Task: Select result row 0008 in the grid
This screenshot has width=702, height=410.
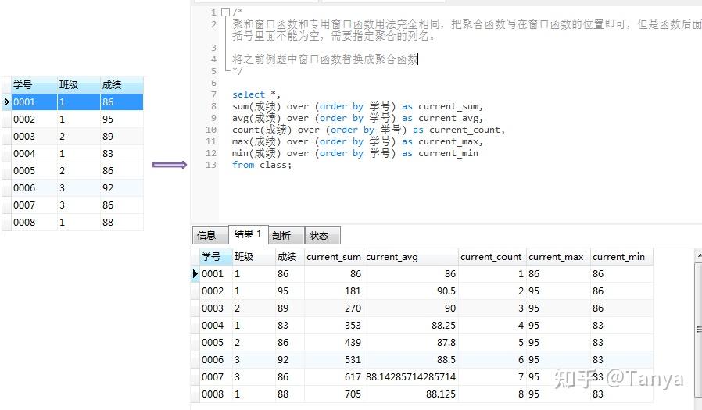Action: [x=421, y=394]
